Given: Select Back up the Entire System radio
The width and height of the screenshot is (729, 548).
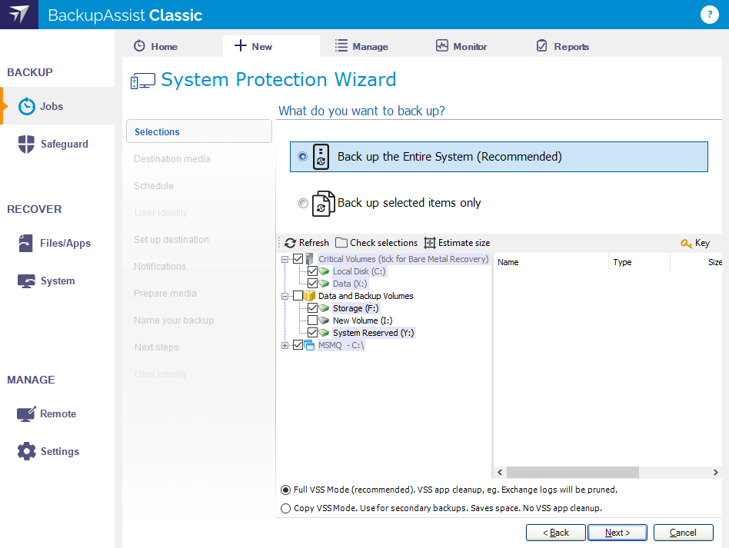Looking at the screenshot, I should coord(303,157).
